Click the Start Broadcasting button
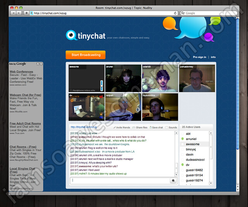Screen dimensions: 248x207 coord(86,55)
